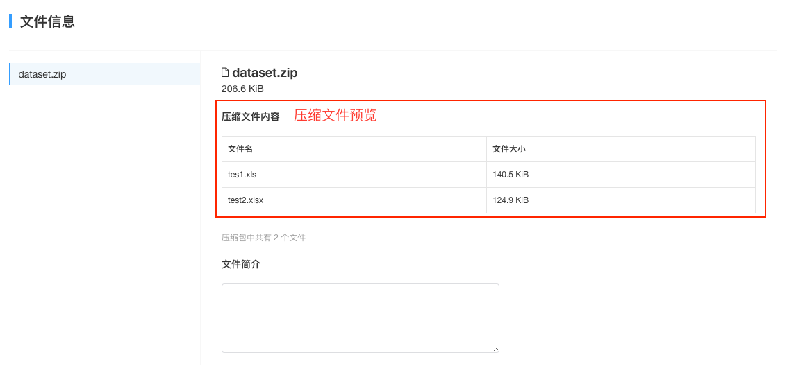Select the test2.xlsx file name cell

(x=354, y=200)
